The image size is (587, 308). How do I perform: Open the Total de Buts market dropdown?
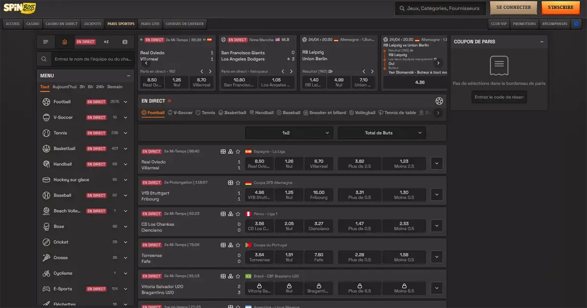(x=382, y=132)
